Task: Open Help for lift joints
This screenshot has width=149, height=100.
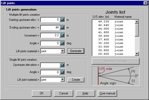Action: [85, 93]
